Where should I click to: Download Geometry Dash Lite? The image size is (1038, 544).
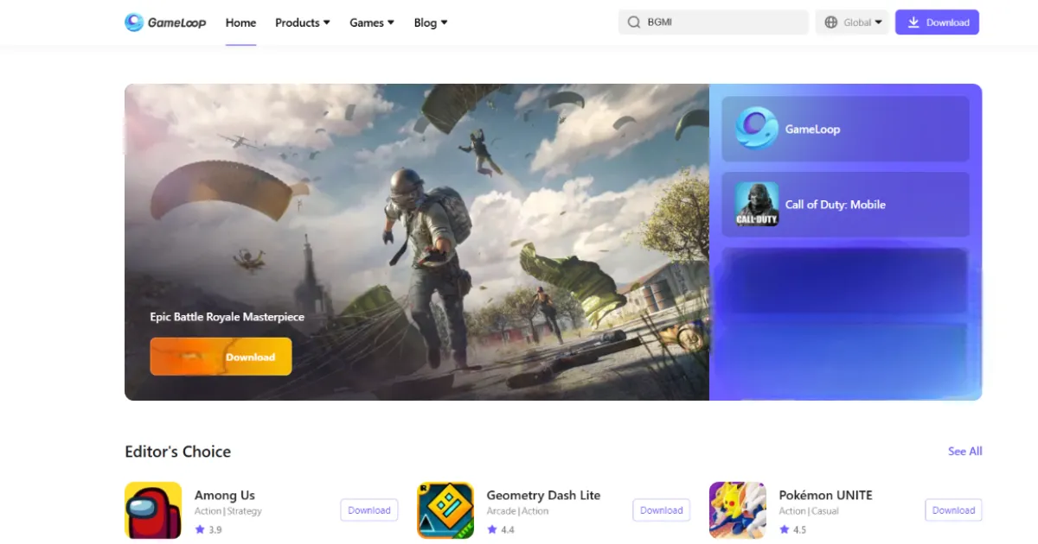[662, 510]
